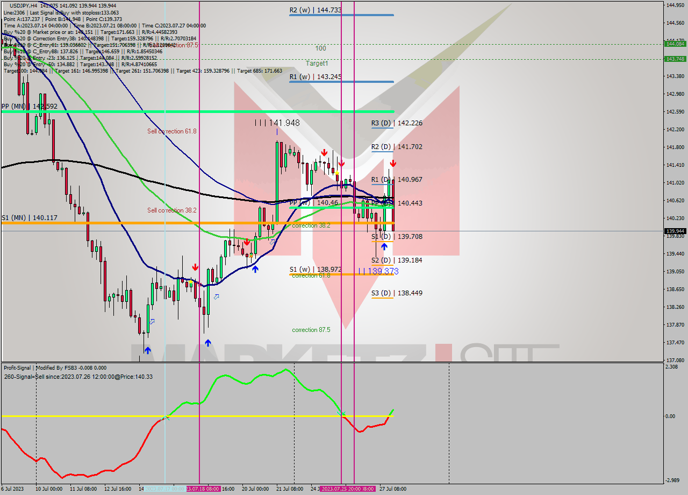This screenshot has width=688, height=495.
Task: Click the green correction 38.2 label
Action: pos(311,226)
